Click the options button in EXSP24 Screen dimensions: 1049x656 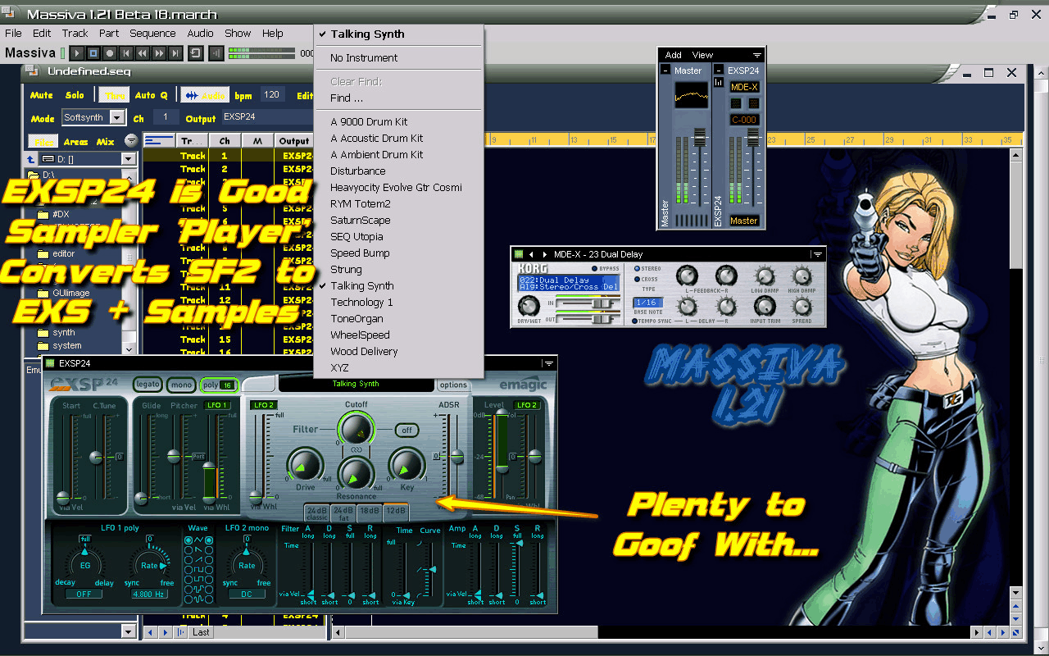[453, 385]
